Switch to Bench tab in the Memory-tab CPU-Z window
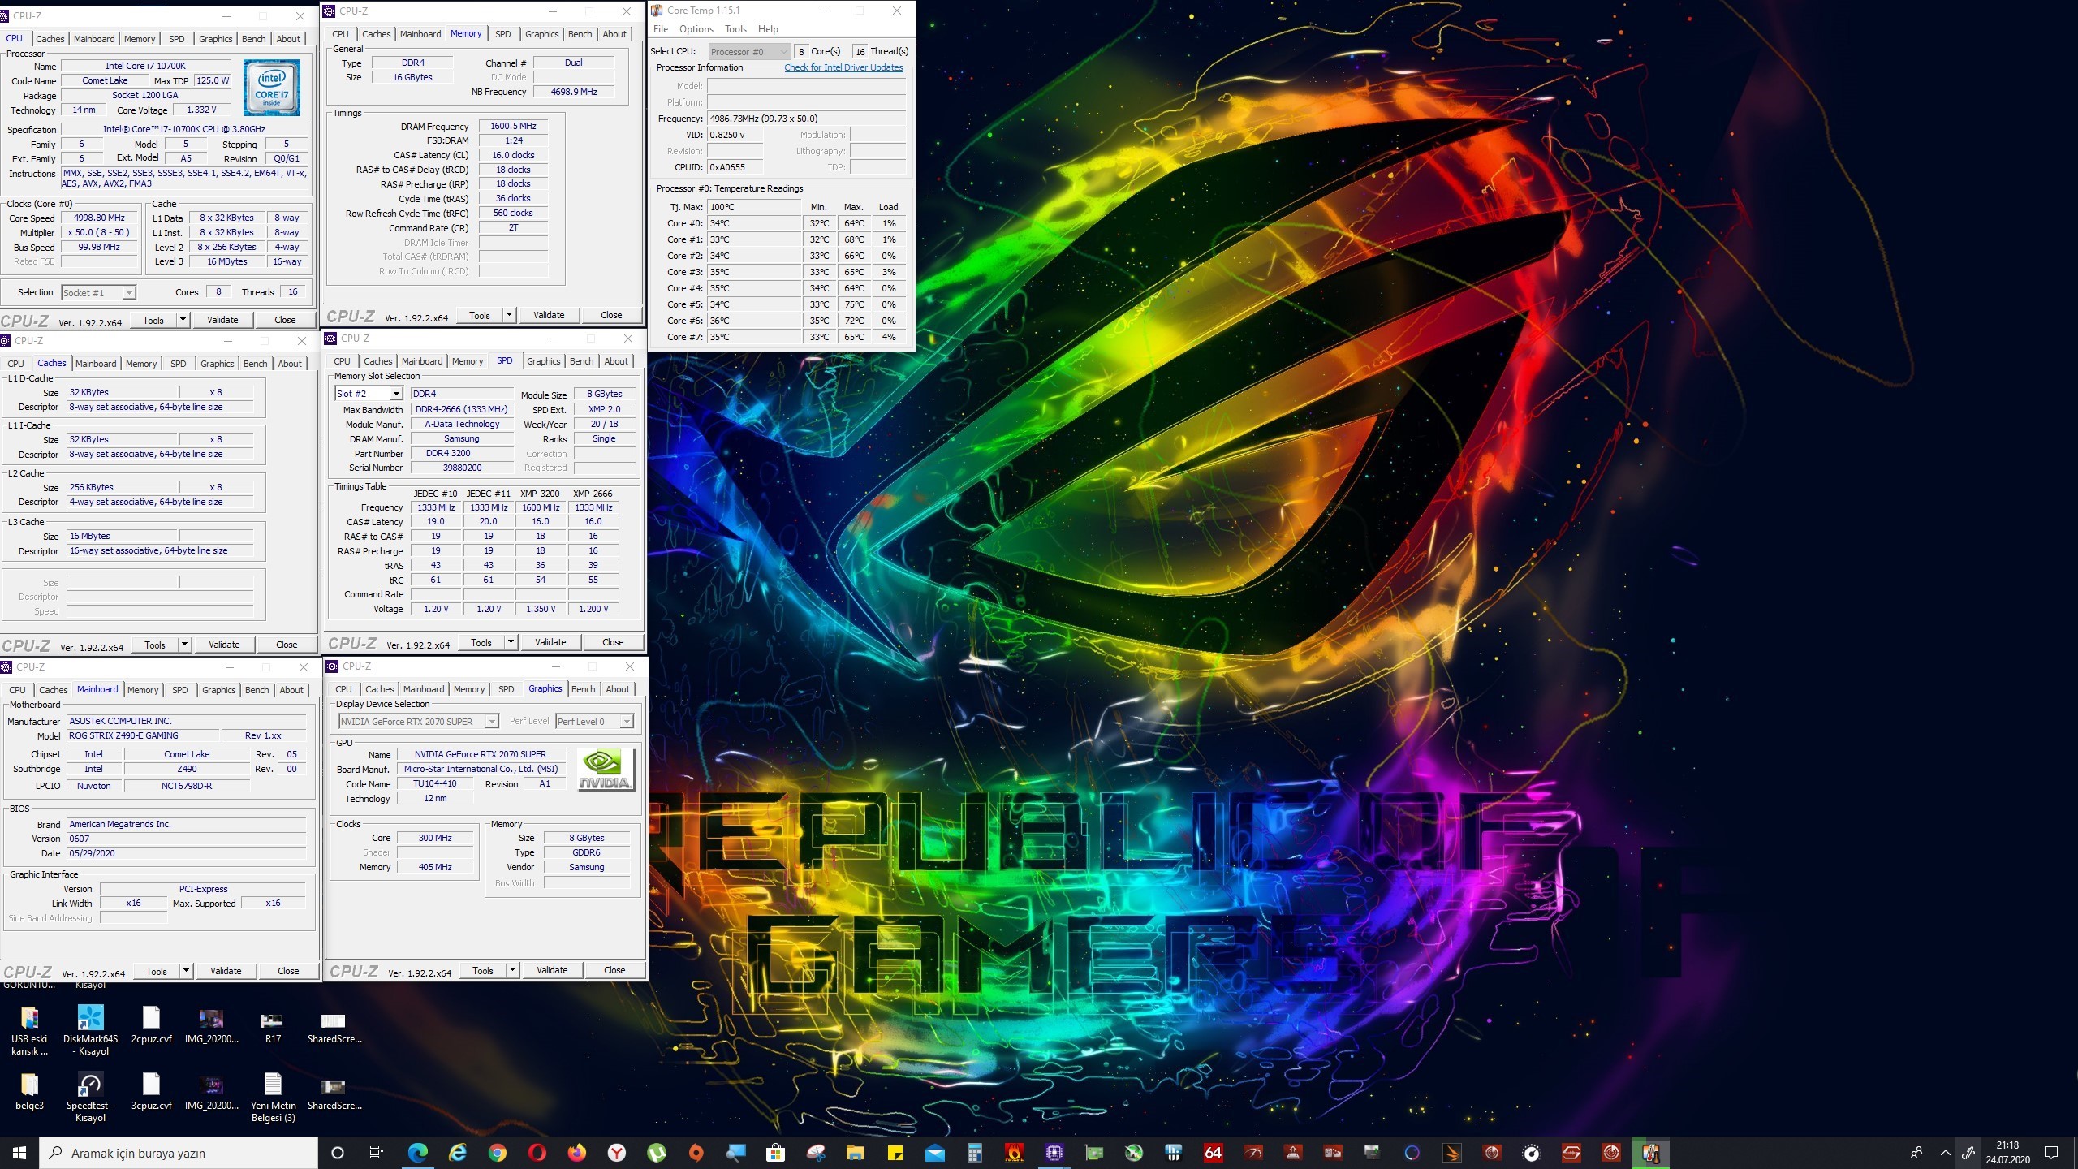The width and height of the screenshot is (2078, 1169). pyautogui.click(x=580, y=34)
